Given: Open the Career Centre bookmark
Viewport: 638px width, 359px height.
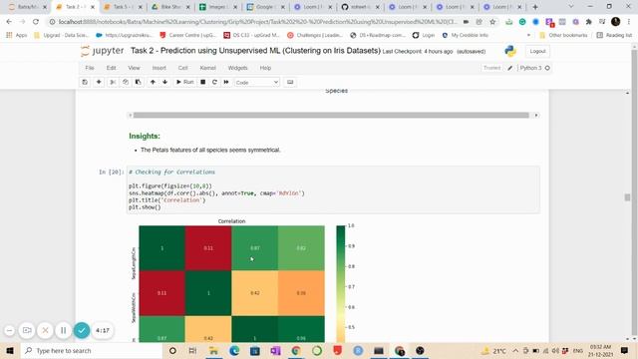Looking at the screenshot, I should click(x=187, y=36).
